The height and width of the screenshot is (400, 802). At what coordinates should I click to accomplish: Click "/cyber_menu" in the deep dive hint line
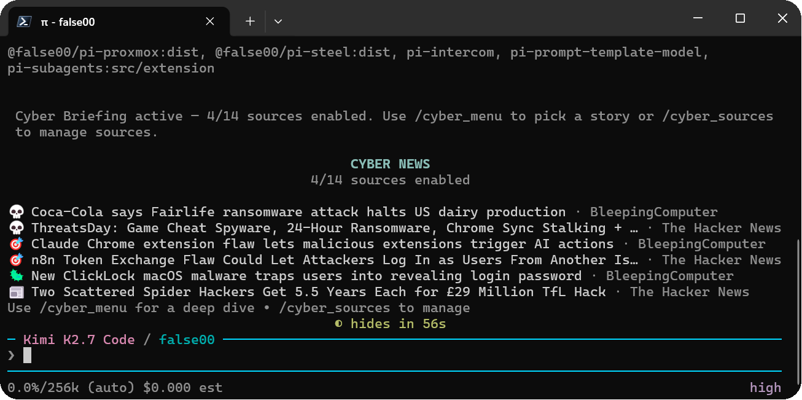pos(83,308)
